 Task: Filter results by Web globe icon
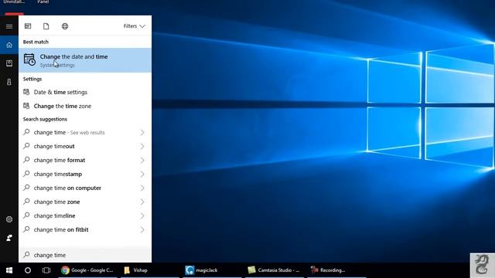(x=65, y=26)
